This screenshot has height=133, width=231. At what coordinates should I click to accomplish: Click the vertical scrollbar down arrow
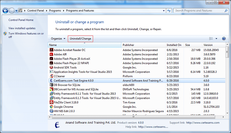(x=227, y=113)
